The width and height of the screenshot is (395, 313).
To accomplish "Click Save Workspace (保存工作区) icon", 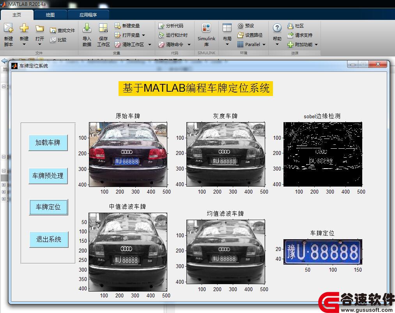I will (103, 28).
